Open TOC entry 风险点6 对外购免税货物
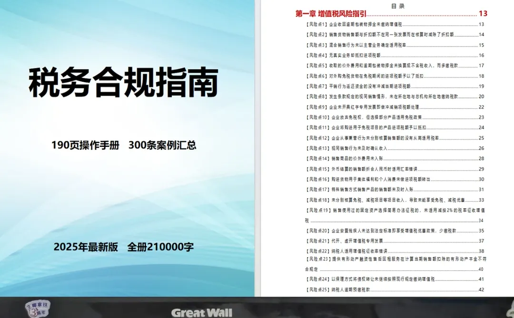514x318 pixels. click(395, 76)
